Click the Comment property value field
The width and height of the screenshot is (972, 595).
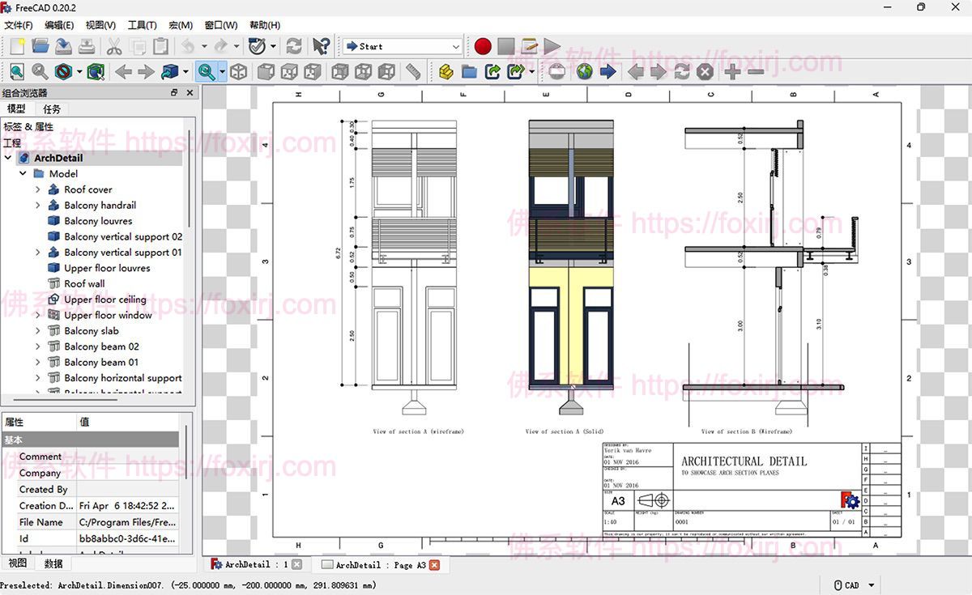coord(127,457)
